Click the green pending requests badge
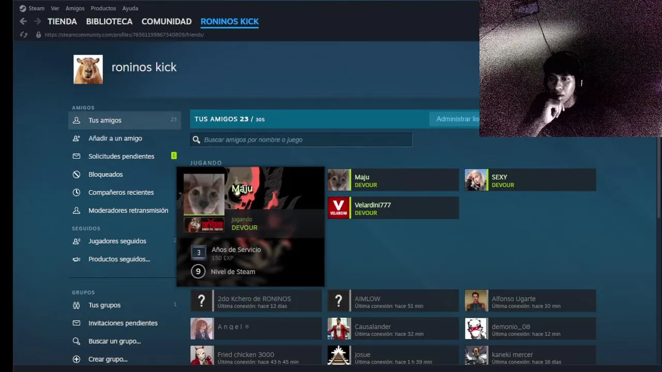The width and height of the screenshot is (662, 372). click(x=174, y=156)
